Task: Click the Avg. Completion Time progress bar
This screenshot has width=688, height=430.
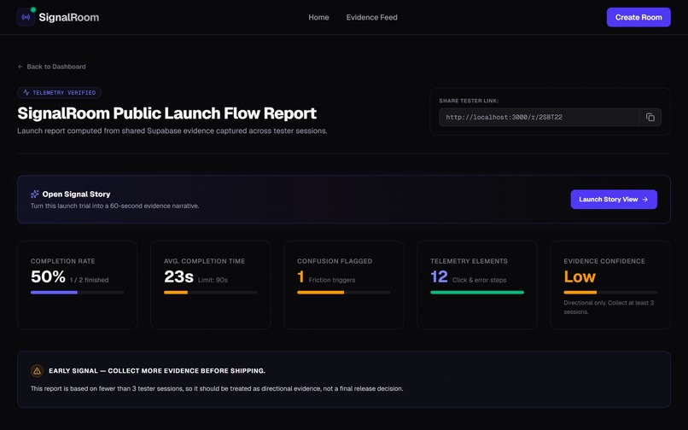Action: click(211, 293)
